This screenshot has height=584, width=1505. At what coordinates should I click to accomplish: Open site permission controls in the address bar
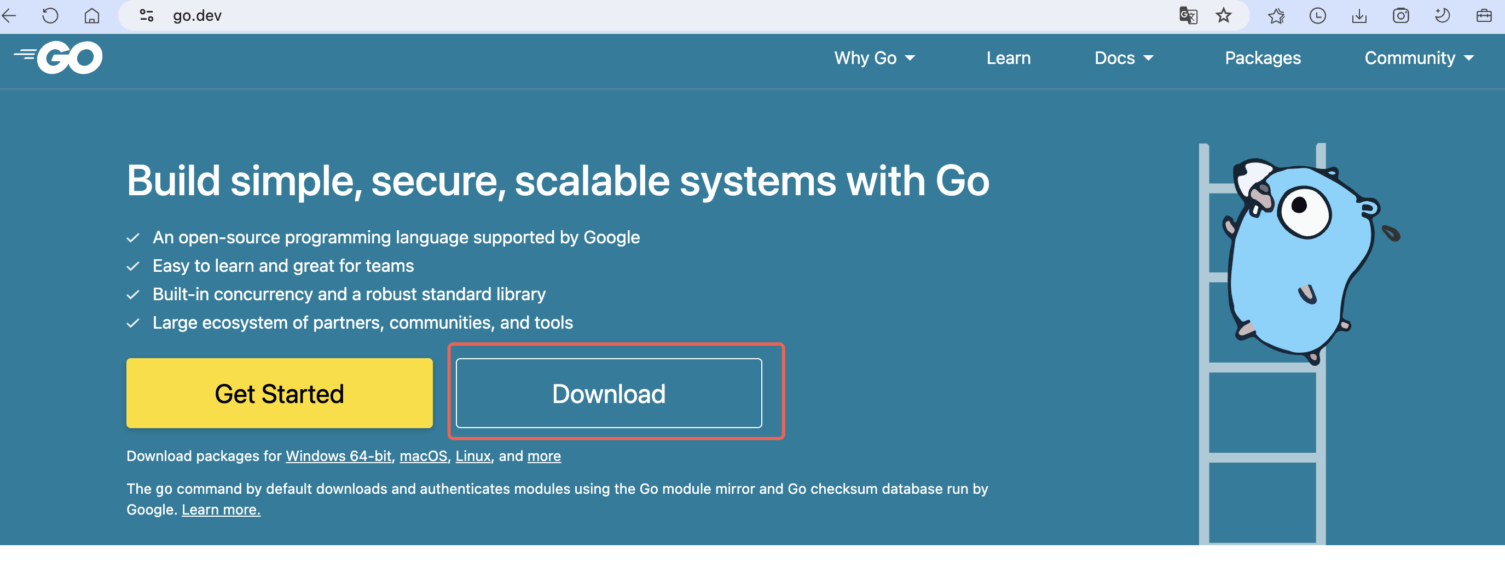pos(146,16)
